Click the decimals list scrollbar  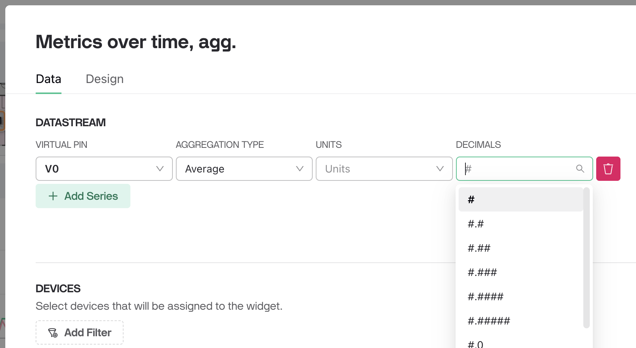[x=586, y=258]
